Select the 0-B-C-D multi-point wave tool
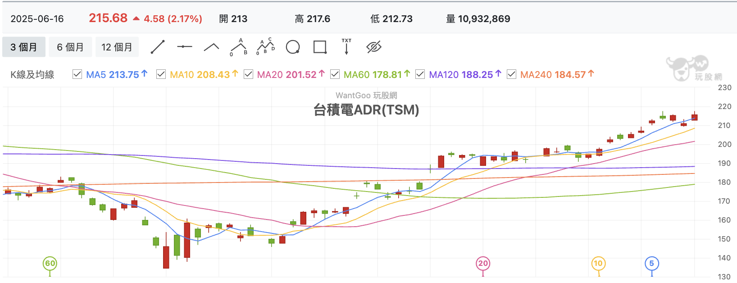 (266, 47)
